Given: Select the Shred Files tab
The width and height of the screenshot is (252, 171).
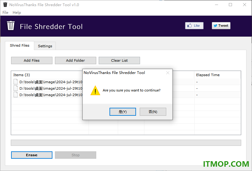Looking at the screenshot, I should click(x=20, y=45).
